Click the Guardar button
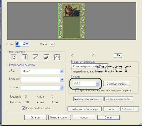 36,117
